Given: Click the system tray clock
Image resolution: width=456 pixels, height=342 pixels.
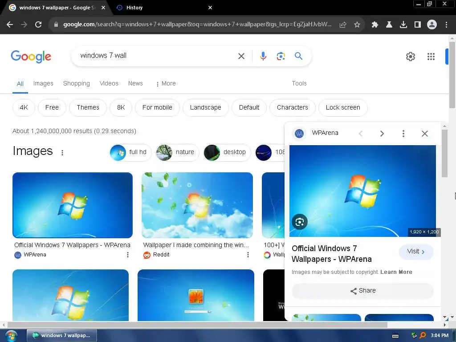Looking at the screenshot, I should (440, 335).
